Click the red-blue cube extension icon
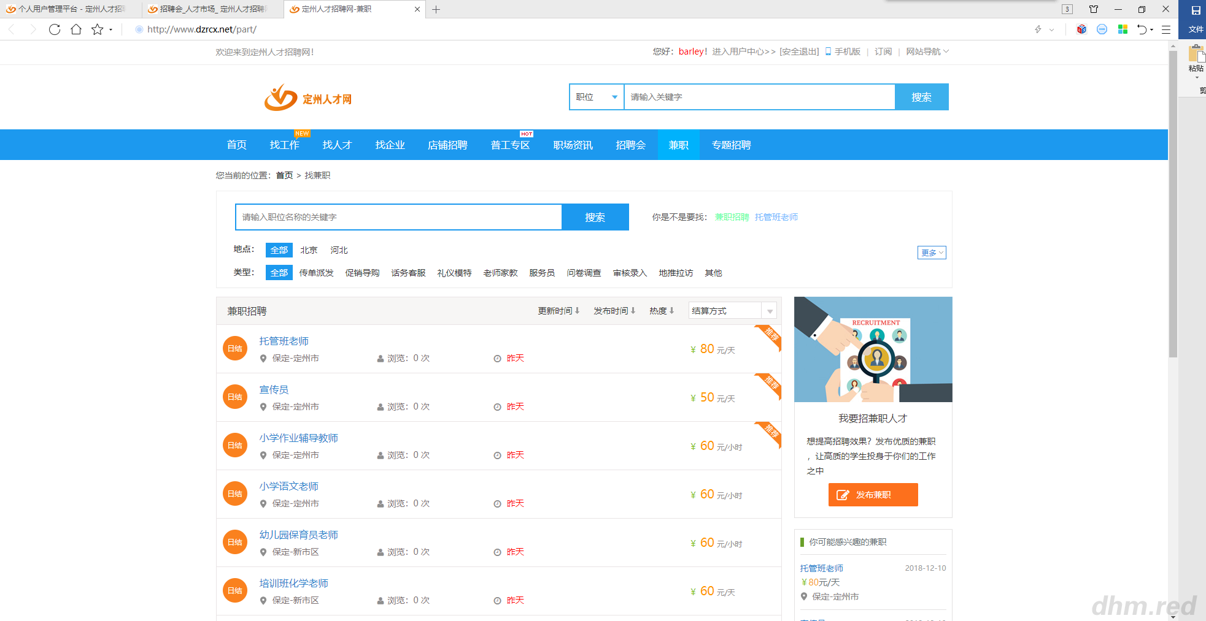1206x621 pixels. click(x=1081, y=29)
